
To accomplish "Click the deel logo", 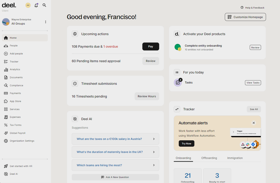I will (x=9, y=5).
